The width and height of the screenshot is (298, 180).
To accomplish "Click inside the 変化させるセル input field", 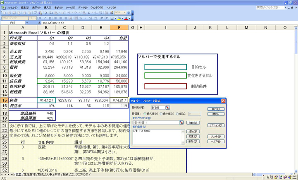I will click(156, 122).
